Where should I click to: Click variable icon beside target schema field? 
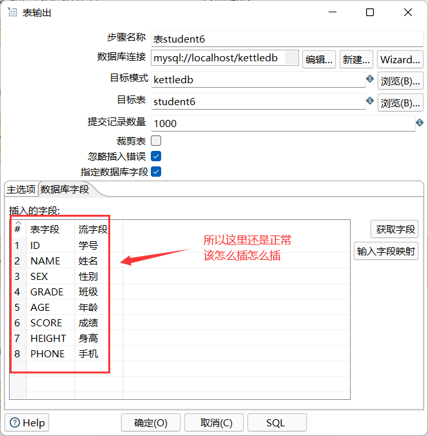[x=370, y=79]
